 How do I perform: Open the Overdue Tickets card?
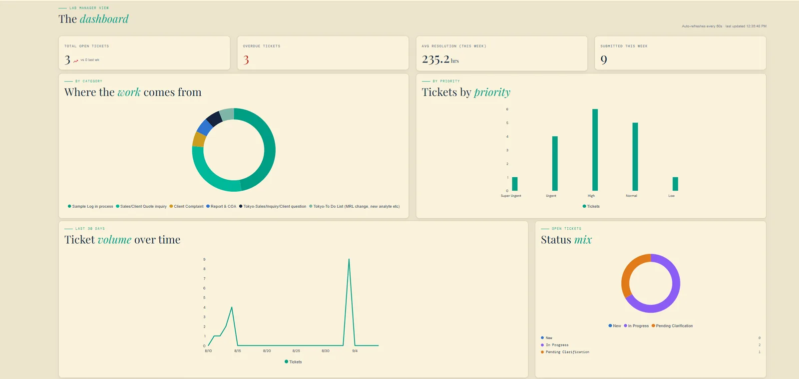[x=323, y=53]
